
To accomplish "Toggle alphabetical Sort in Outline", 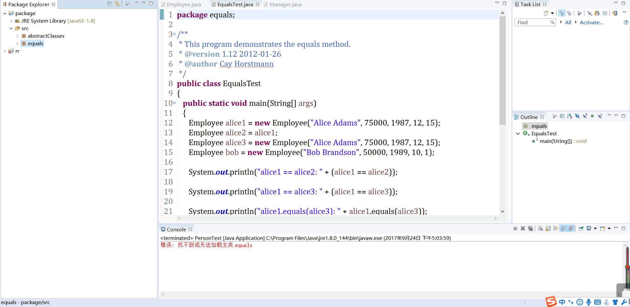I will (x=570, y=116).
